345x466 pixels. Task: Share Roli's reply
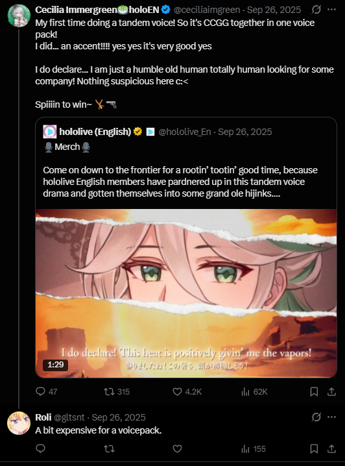331,448
